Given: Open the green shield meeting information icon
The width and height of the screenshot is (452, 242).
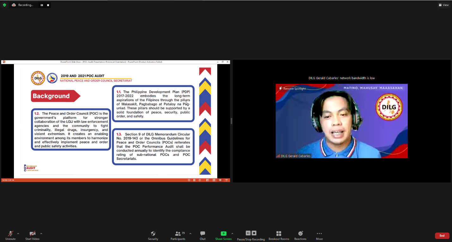Looking at the screenshot, I should pyautogui.click(x=4, y=5).
